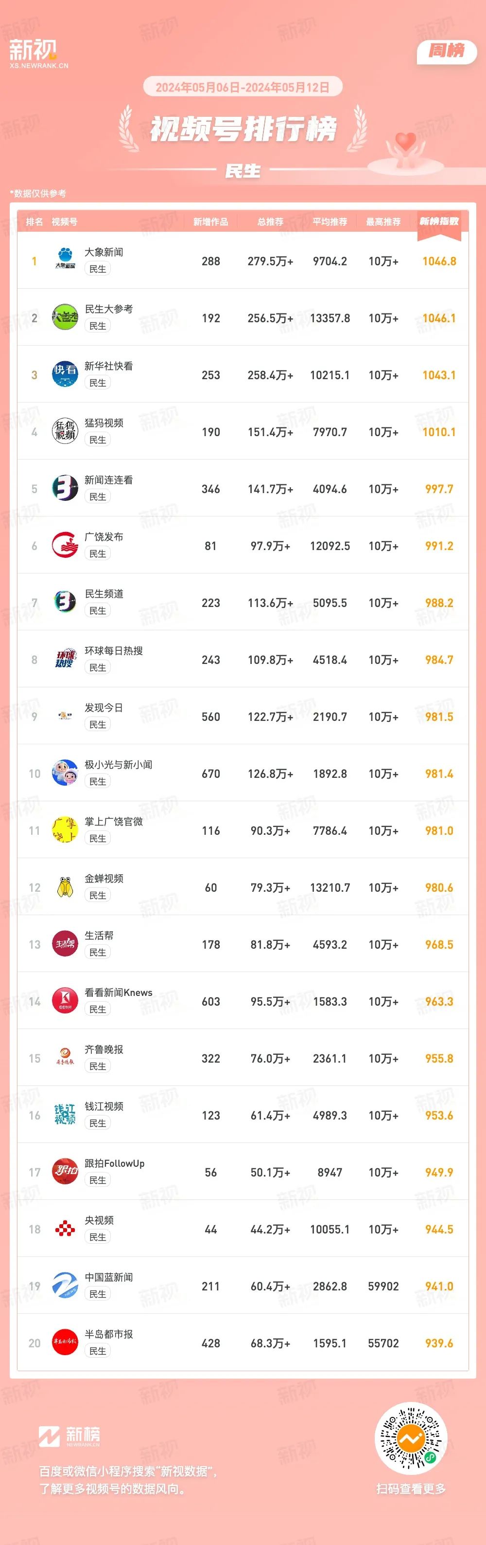Open the 看看新闻Knews account name
Image resolution: width=486 pixels, height=1545 pixels.
(x=118, y=992)
